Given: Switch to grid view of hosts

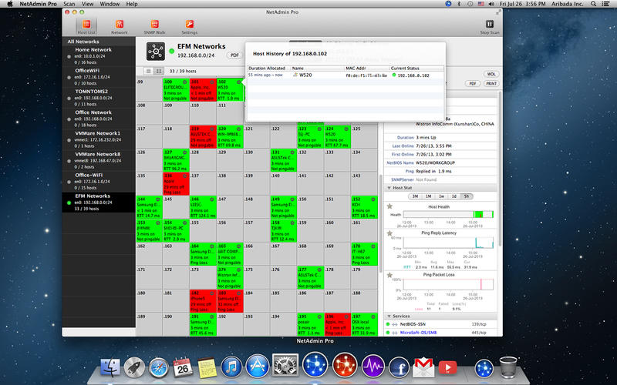Looking at the screenshot, I should [159, 71].
